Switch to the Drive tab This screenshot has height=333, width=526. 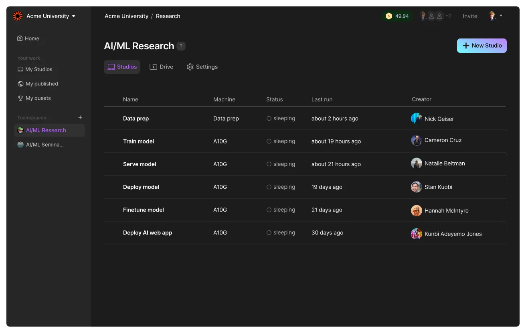[162, 67]
